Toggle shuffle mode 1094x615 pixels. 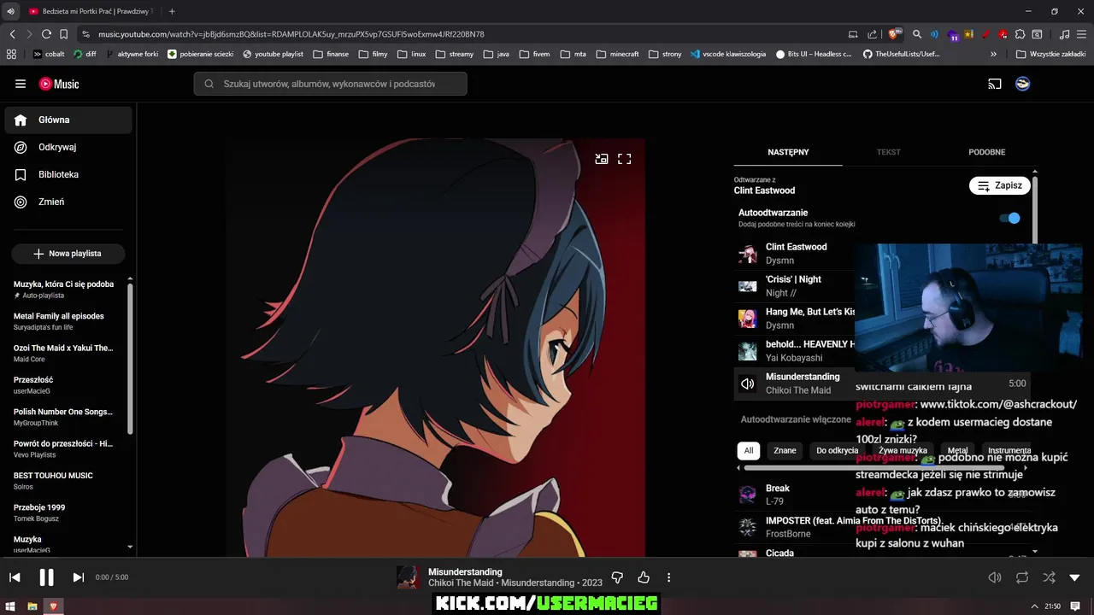[1049, 577]
